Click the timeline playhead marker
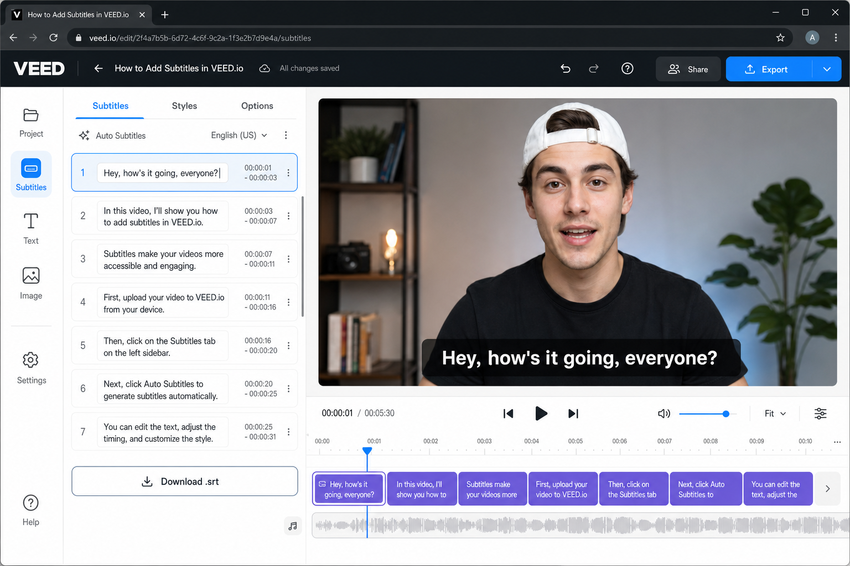 point(367,451)
